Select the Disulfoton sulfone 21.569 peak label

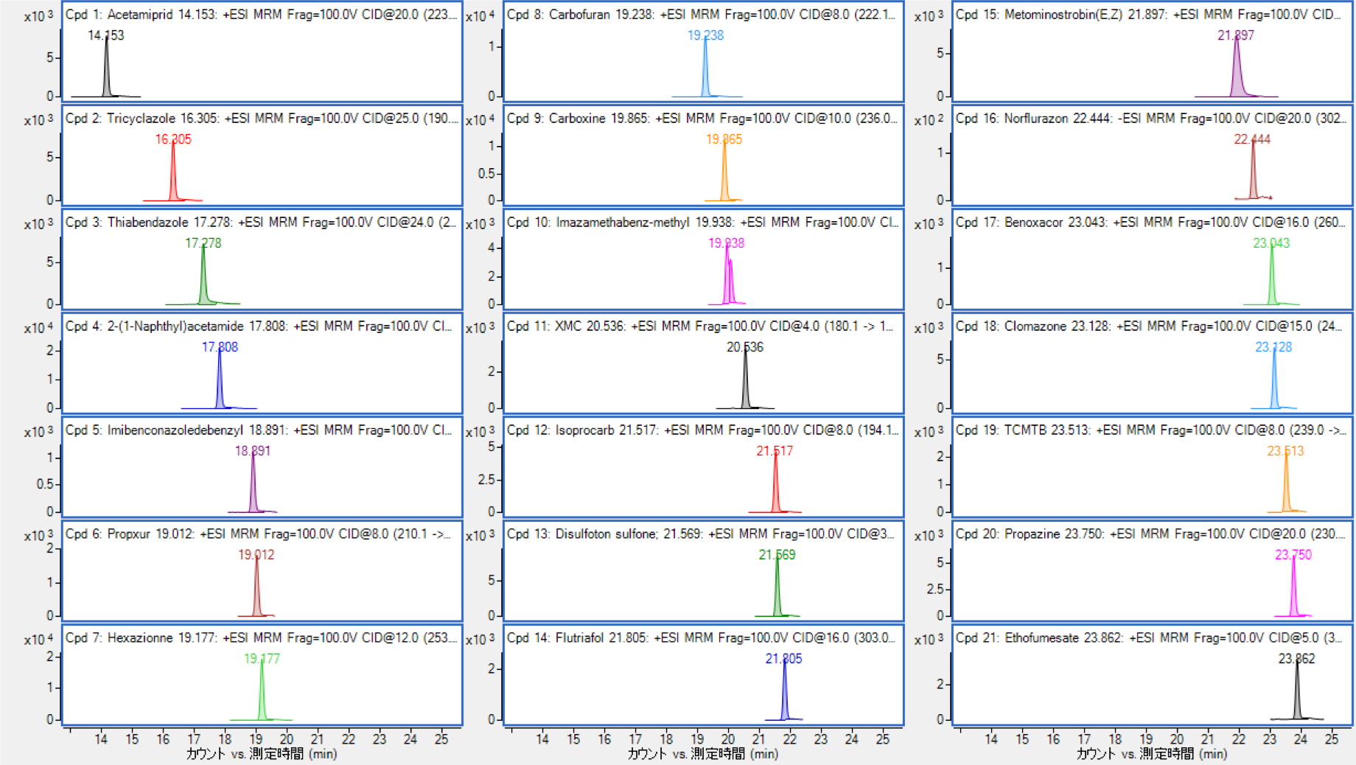click(777, 555)
